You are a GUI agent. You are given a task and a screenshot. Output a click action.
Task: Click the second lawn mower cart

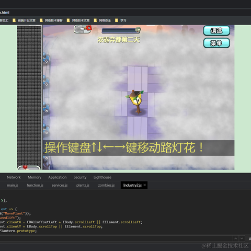(x=46, y=81)
